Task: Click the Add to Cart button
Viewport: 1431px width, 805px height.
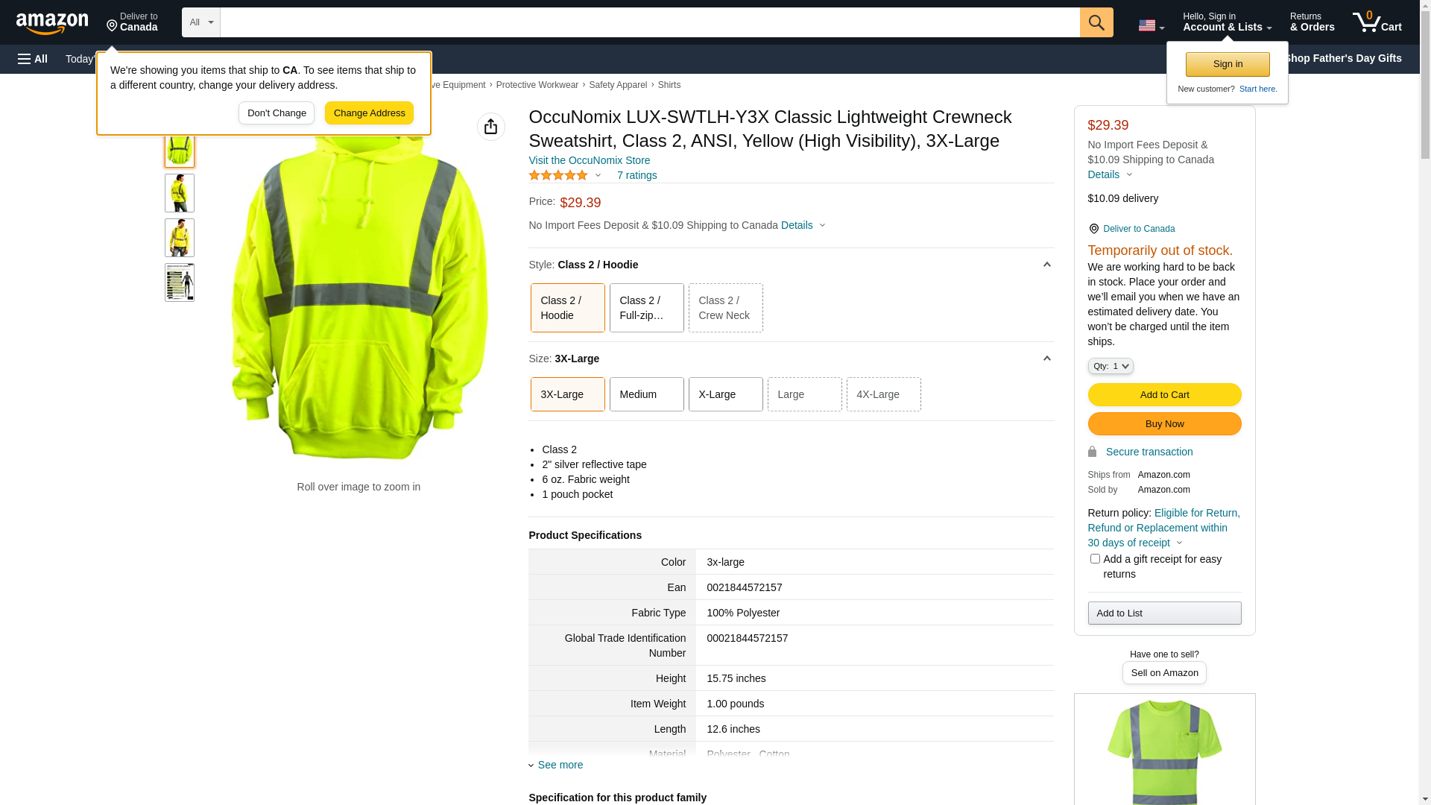Action: pos(1163,395)
